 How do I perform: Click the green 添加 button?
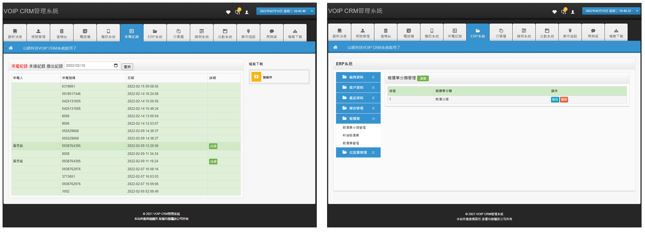(423, 78)
